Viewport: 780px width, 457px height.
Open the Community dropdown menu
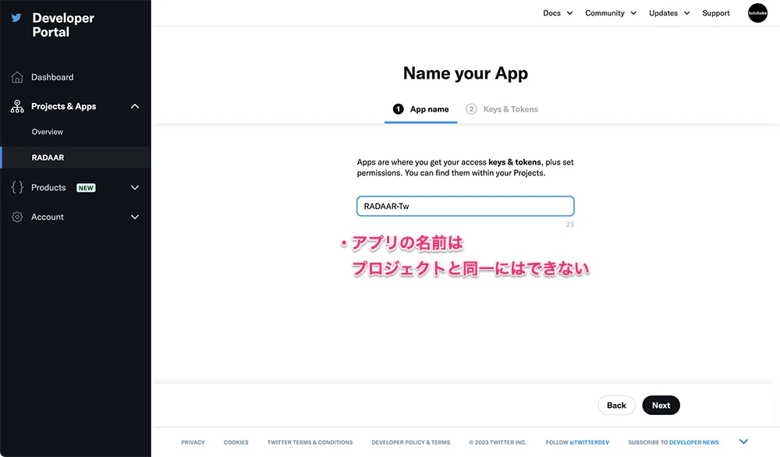611,13
